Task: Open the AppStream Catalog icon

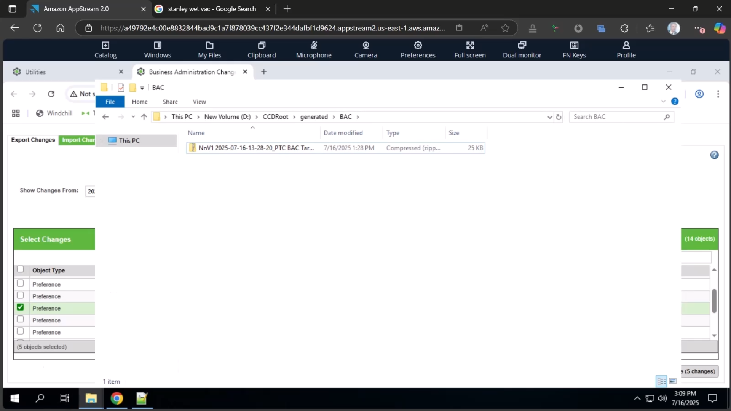Action: [105, 50]
